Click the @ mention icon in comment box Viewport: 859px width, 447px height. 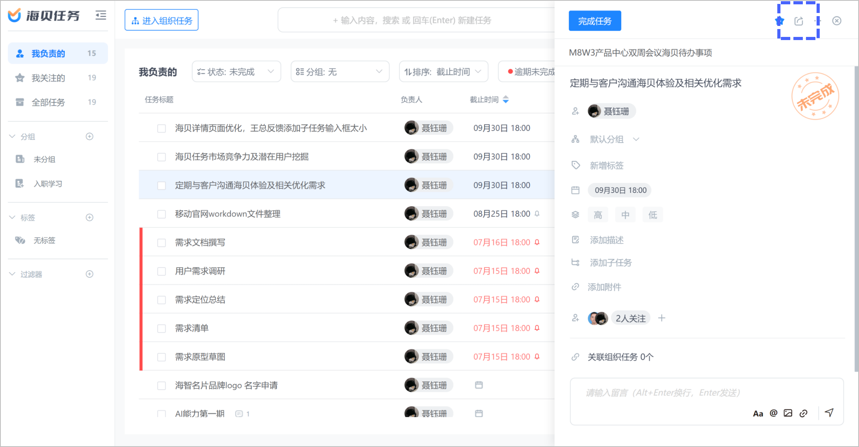[773, 413]
